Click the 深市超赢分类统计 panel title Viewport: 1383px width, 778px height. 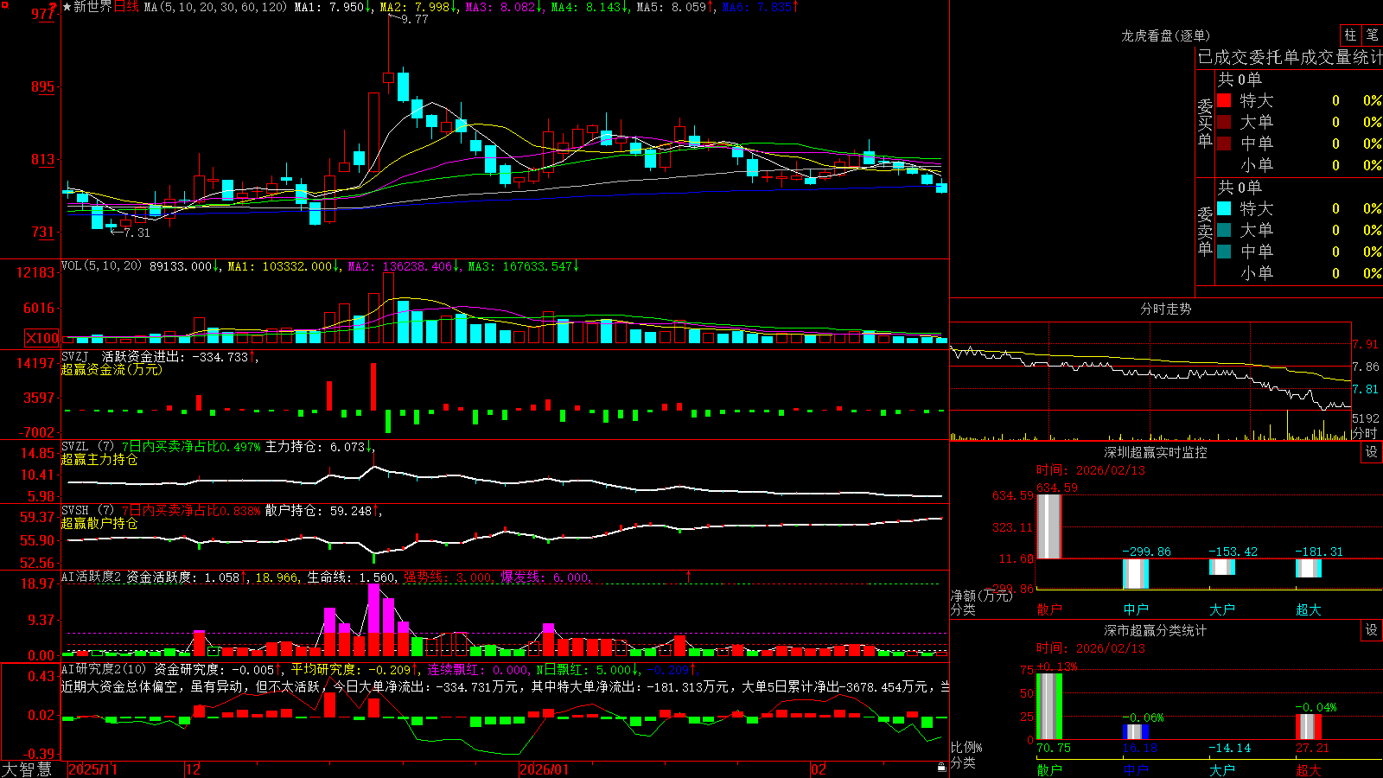pos(1156,630)
